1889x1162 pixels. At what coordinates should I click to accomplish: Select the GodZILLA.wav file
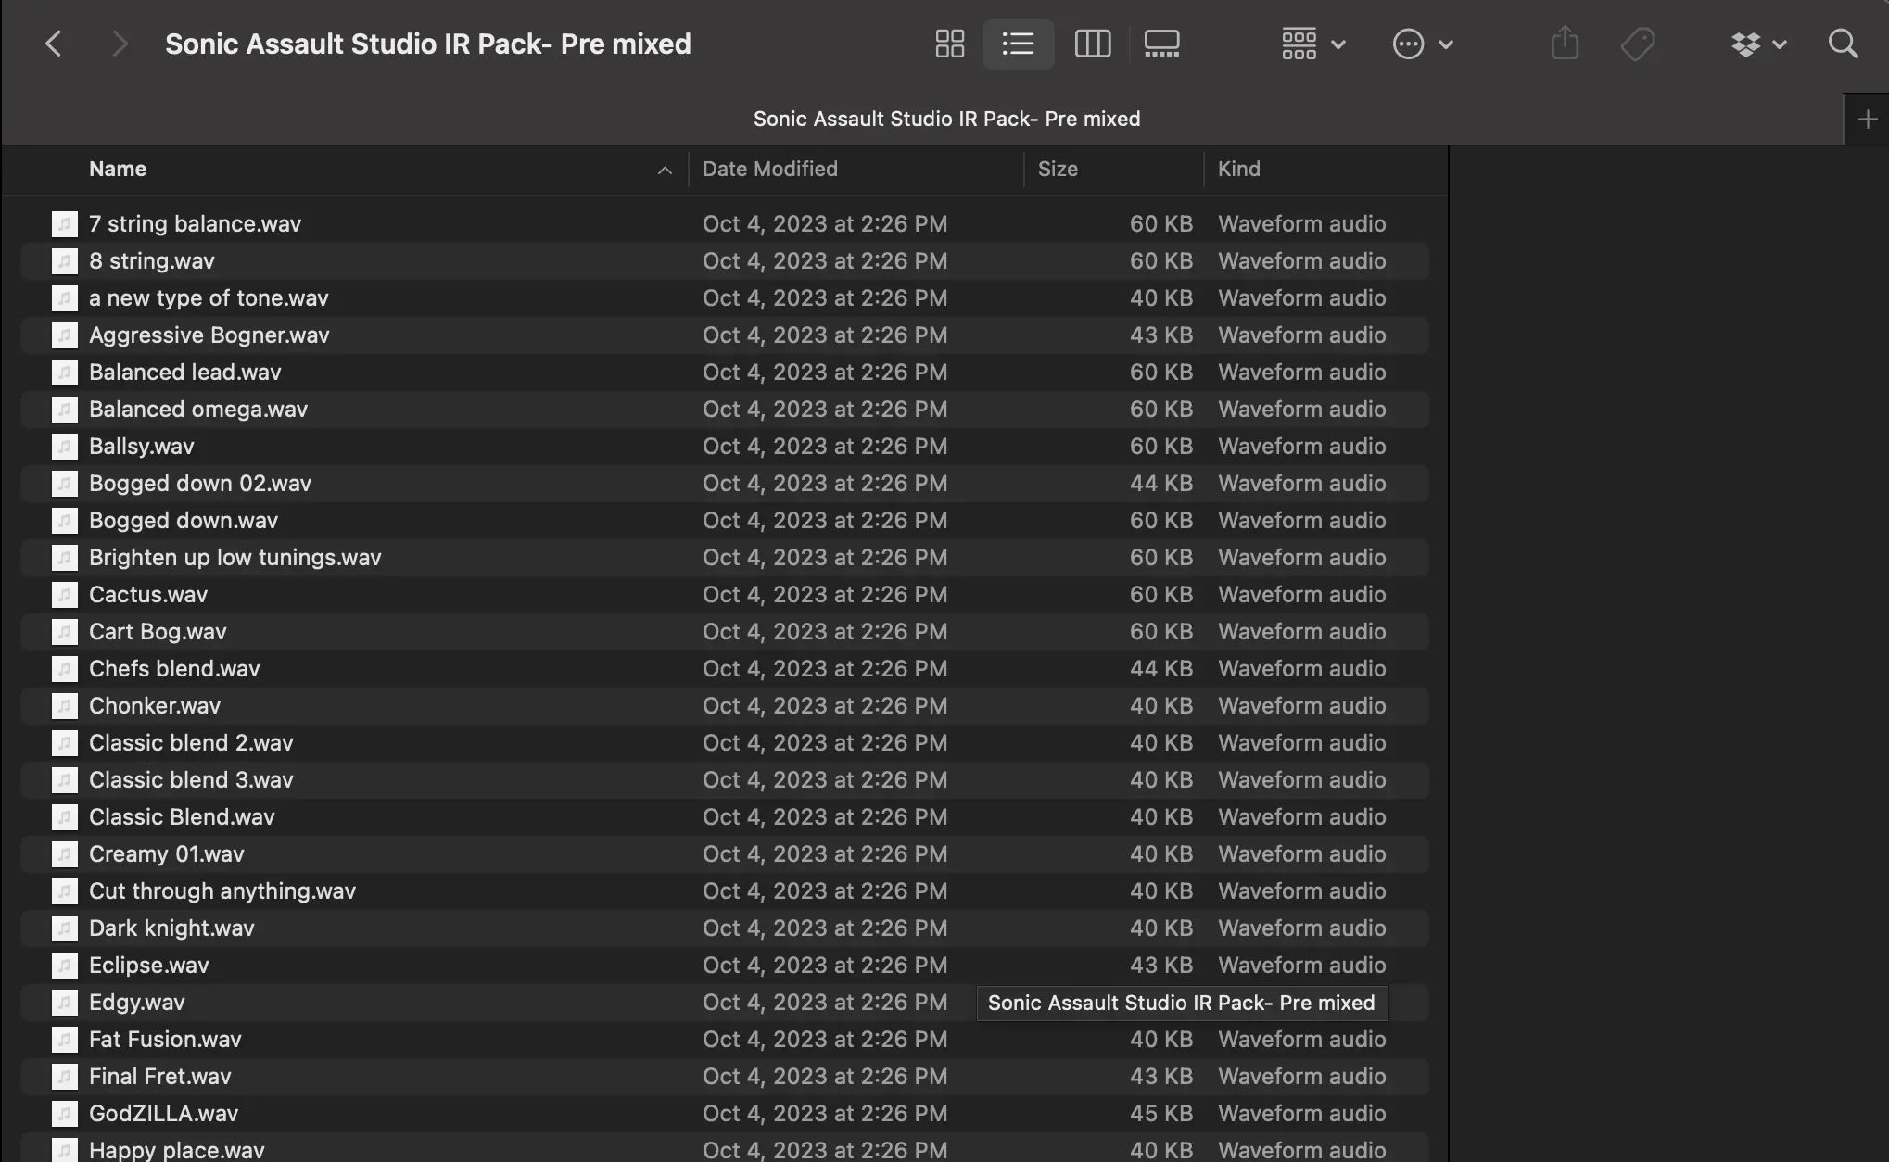click(163, 1113)
